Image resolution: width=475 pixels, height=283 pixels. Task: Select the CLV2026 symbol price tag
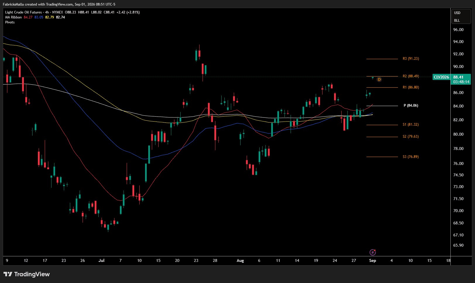coord(441,77)
